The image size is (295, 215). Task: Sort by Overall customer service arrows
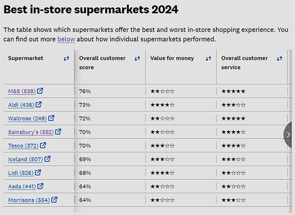tap(280, 58)
